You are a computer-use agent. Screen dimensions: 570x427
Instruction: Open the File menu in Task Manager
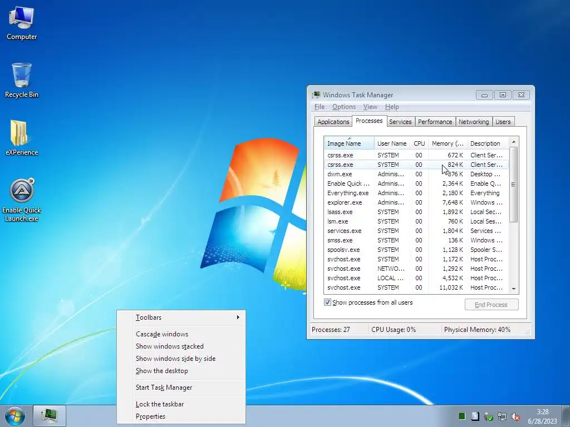(319, 107)
